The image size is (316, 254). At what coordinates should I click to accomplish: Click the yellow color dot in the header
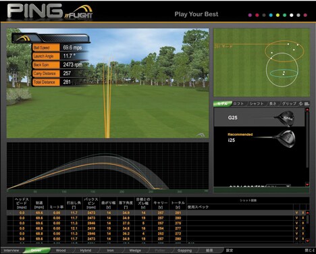278,15
